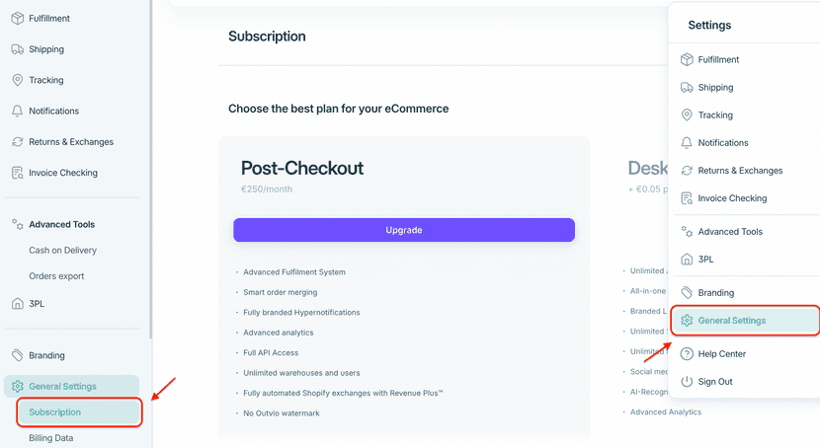Click the Returns & Exchanges icon in Settings panel
The image size is (820, 448).
click(687, 171)
